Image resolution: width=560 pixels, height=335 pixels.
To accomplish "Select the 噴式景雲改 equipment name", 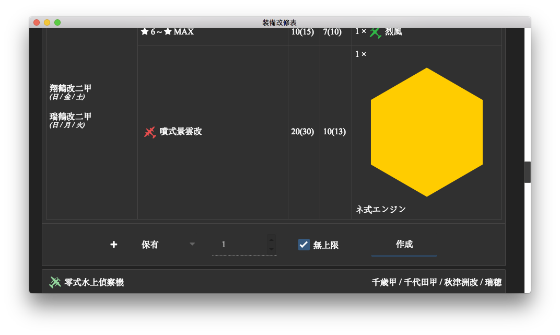I will (x=181, y=131).
